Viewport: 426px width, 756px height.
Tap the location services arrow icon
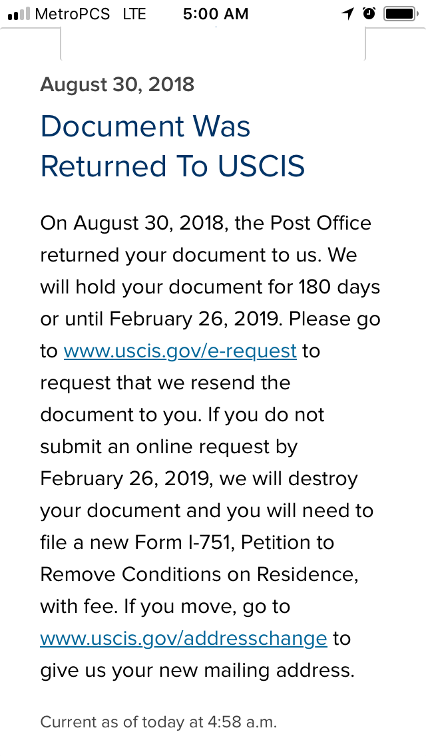[x=348, y=13]
